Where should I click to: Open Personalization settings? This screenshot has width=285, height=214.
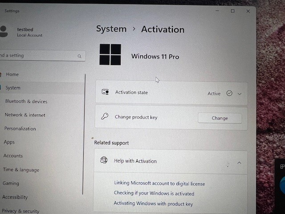(20, 129)
